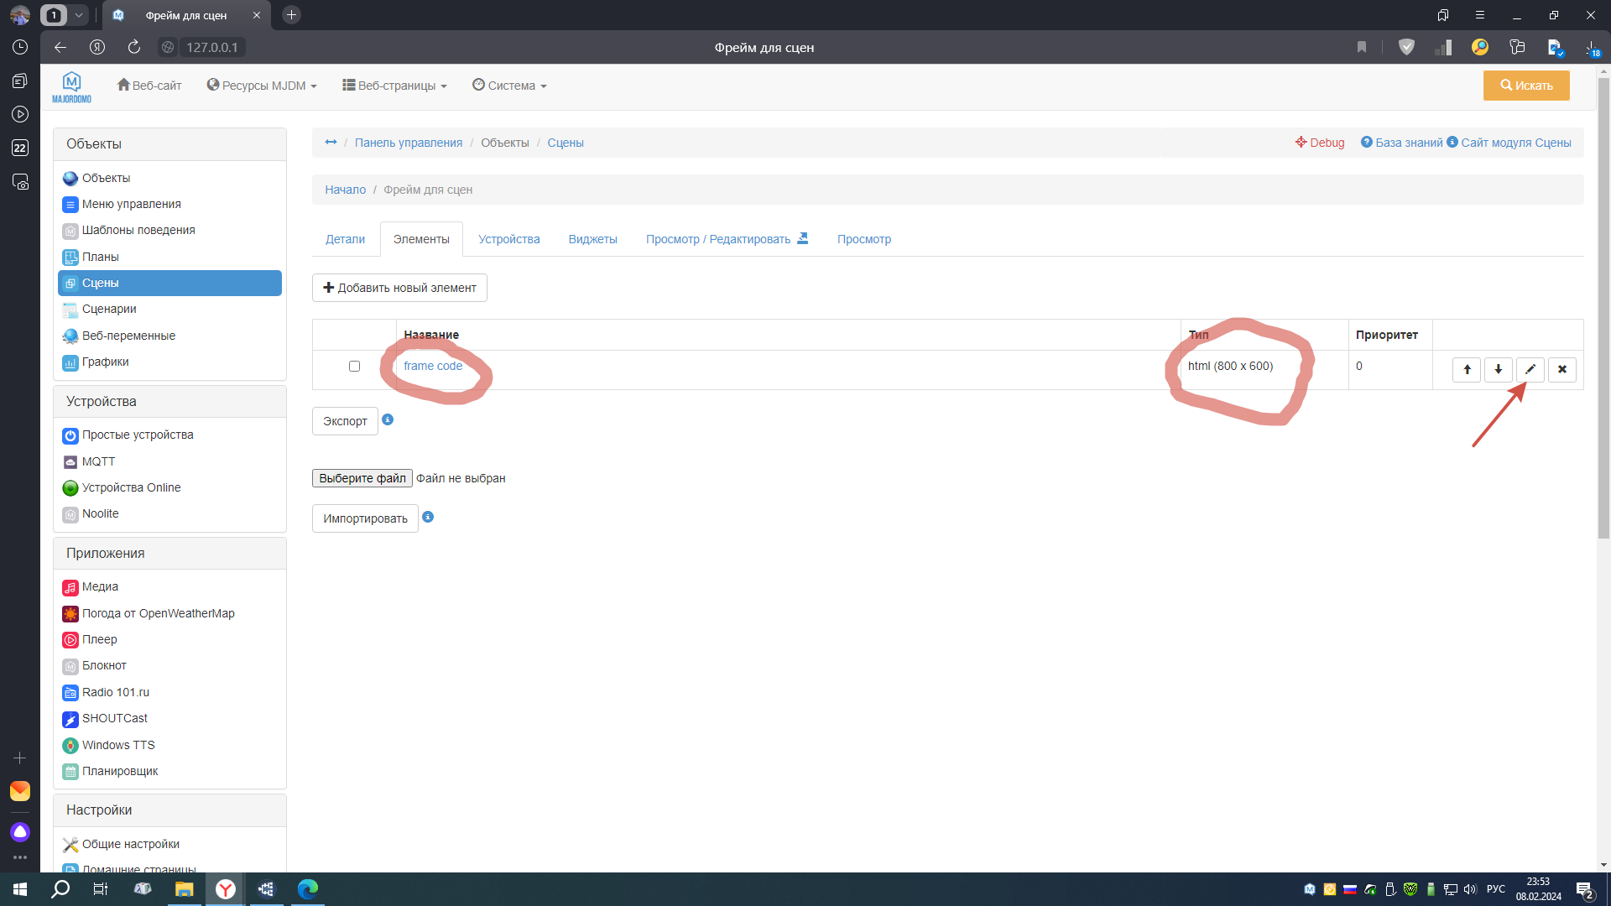Image resolution: width=1611 pixels, height=906 pixels.
Task: Expand the Веб-страницы dropdown menu
Action: click(394, 86)
